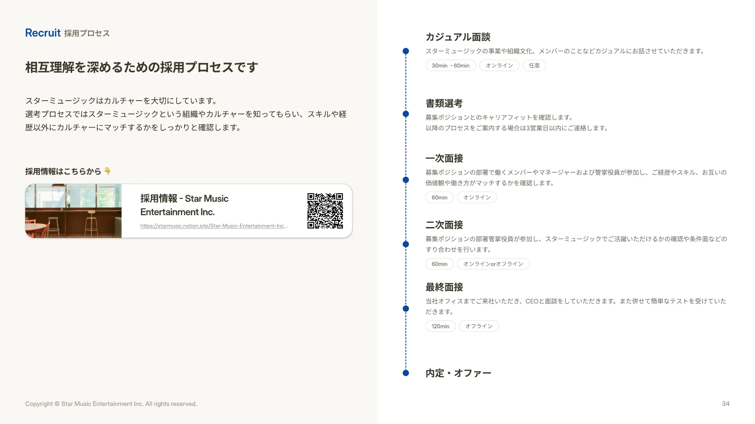The width and height of the screenshot is (755, 424).
Task: Open the starmusic.notion.site hyperlink
Action: point(214,226)
